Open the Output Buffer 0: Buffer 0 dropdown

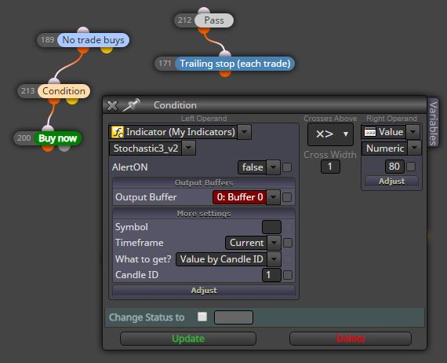pyautogui.click(x=273, y=197)
